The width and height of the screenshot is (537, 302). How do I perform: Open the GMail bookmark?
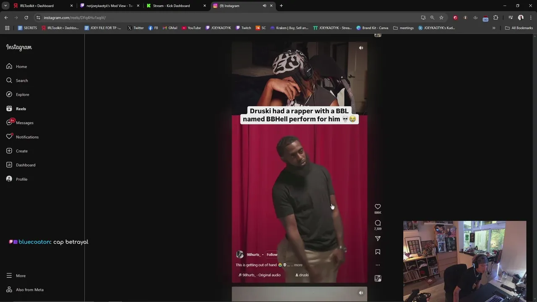169,28
